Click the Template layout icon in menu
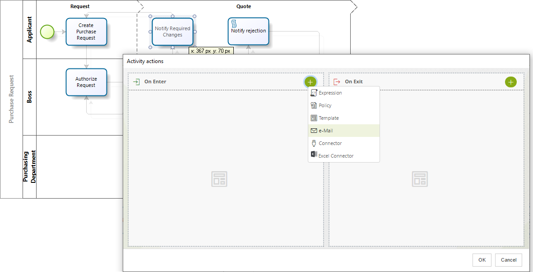The image size is (533, 272). pos(314,118)
